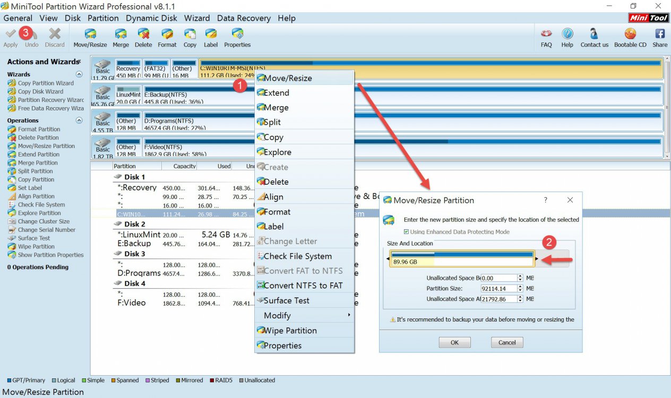Viewport: 671px width, 398px height.
Task: Select Wipe Partition in Operations list
Action: pyautogui.click(x=31, y=247)
